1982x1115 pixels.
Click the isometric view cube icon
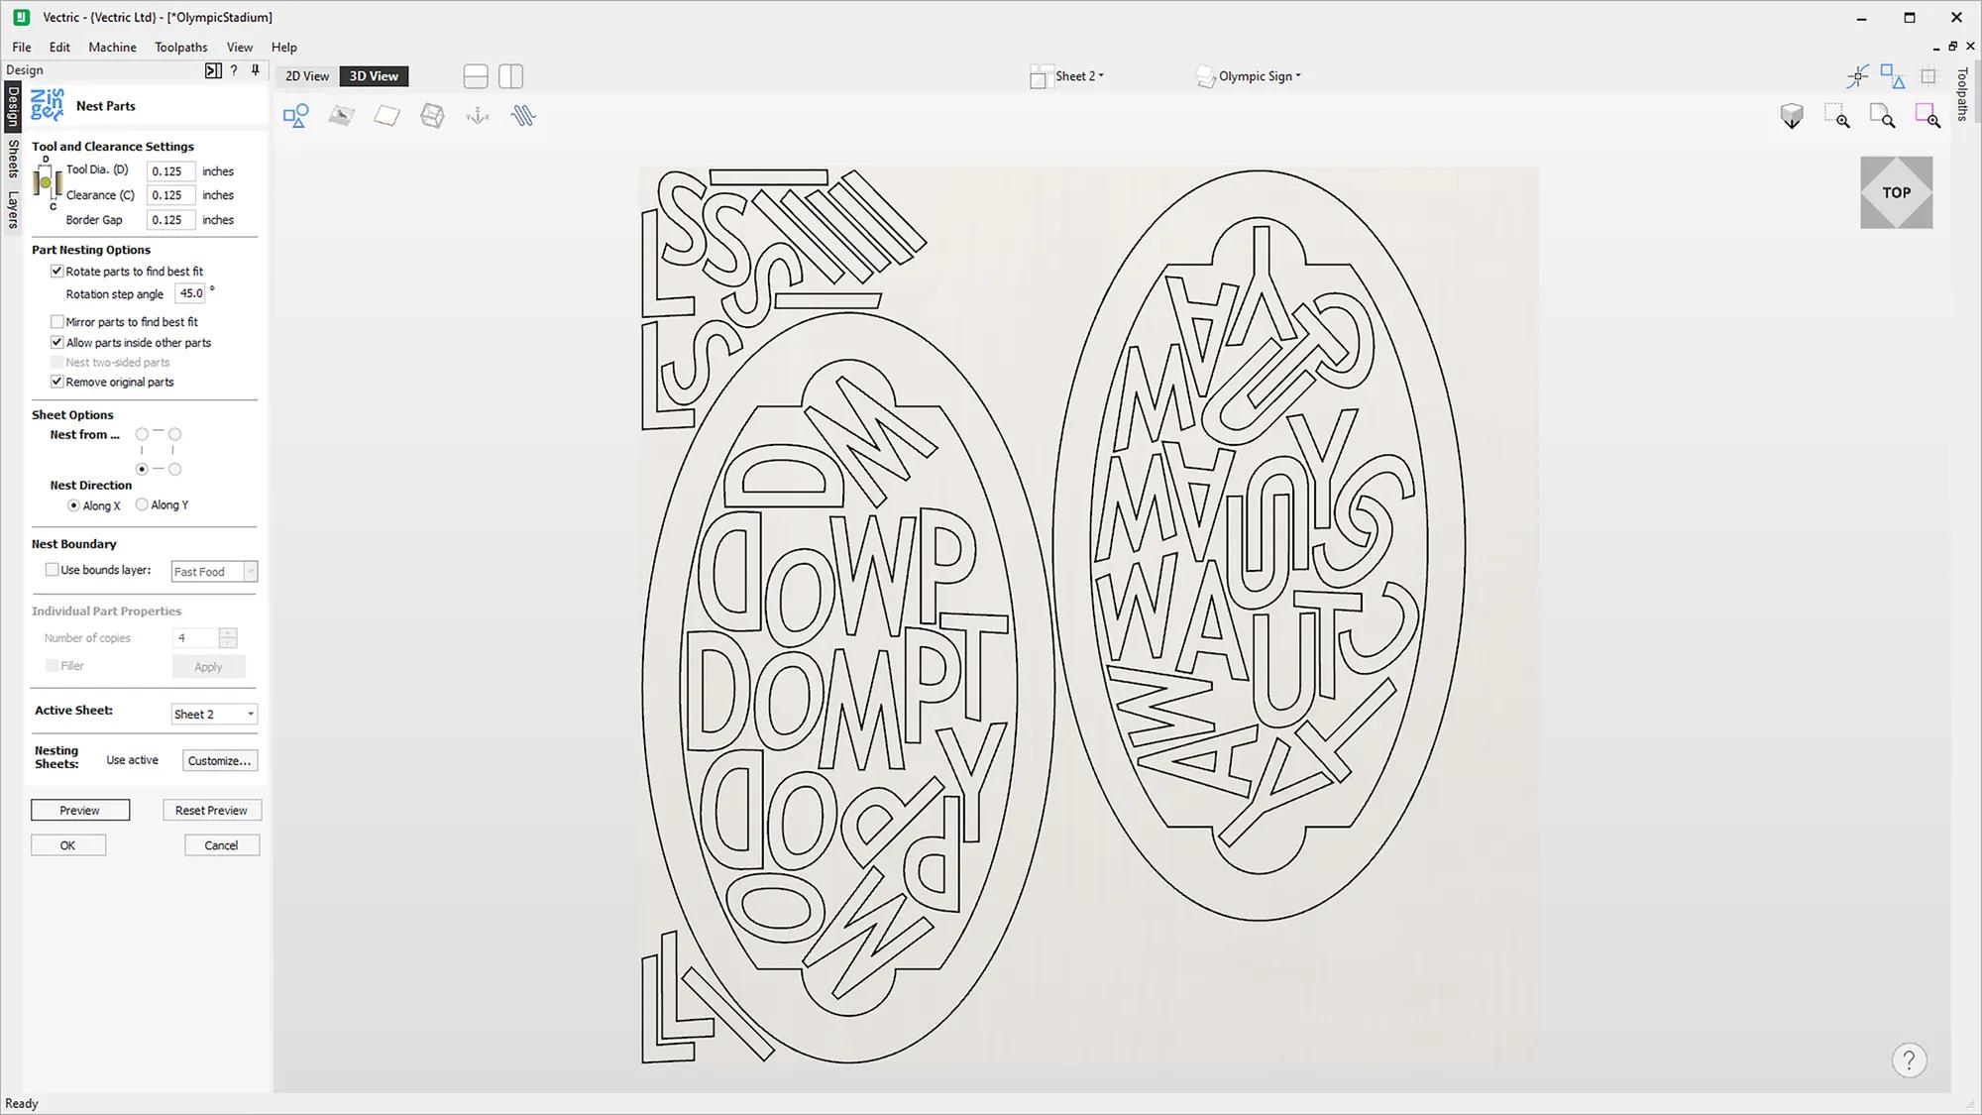point(1792,116)
